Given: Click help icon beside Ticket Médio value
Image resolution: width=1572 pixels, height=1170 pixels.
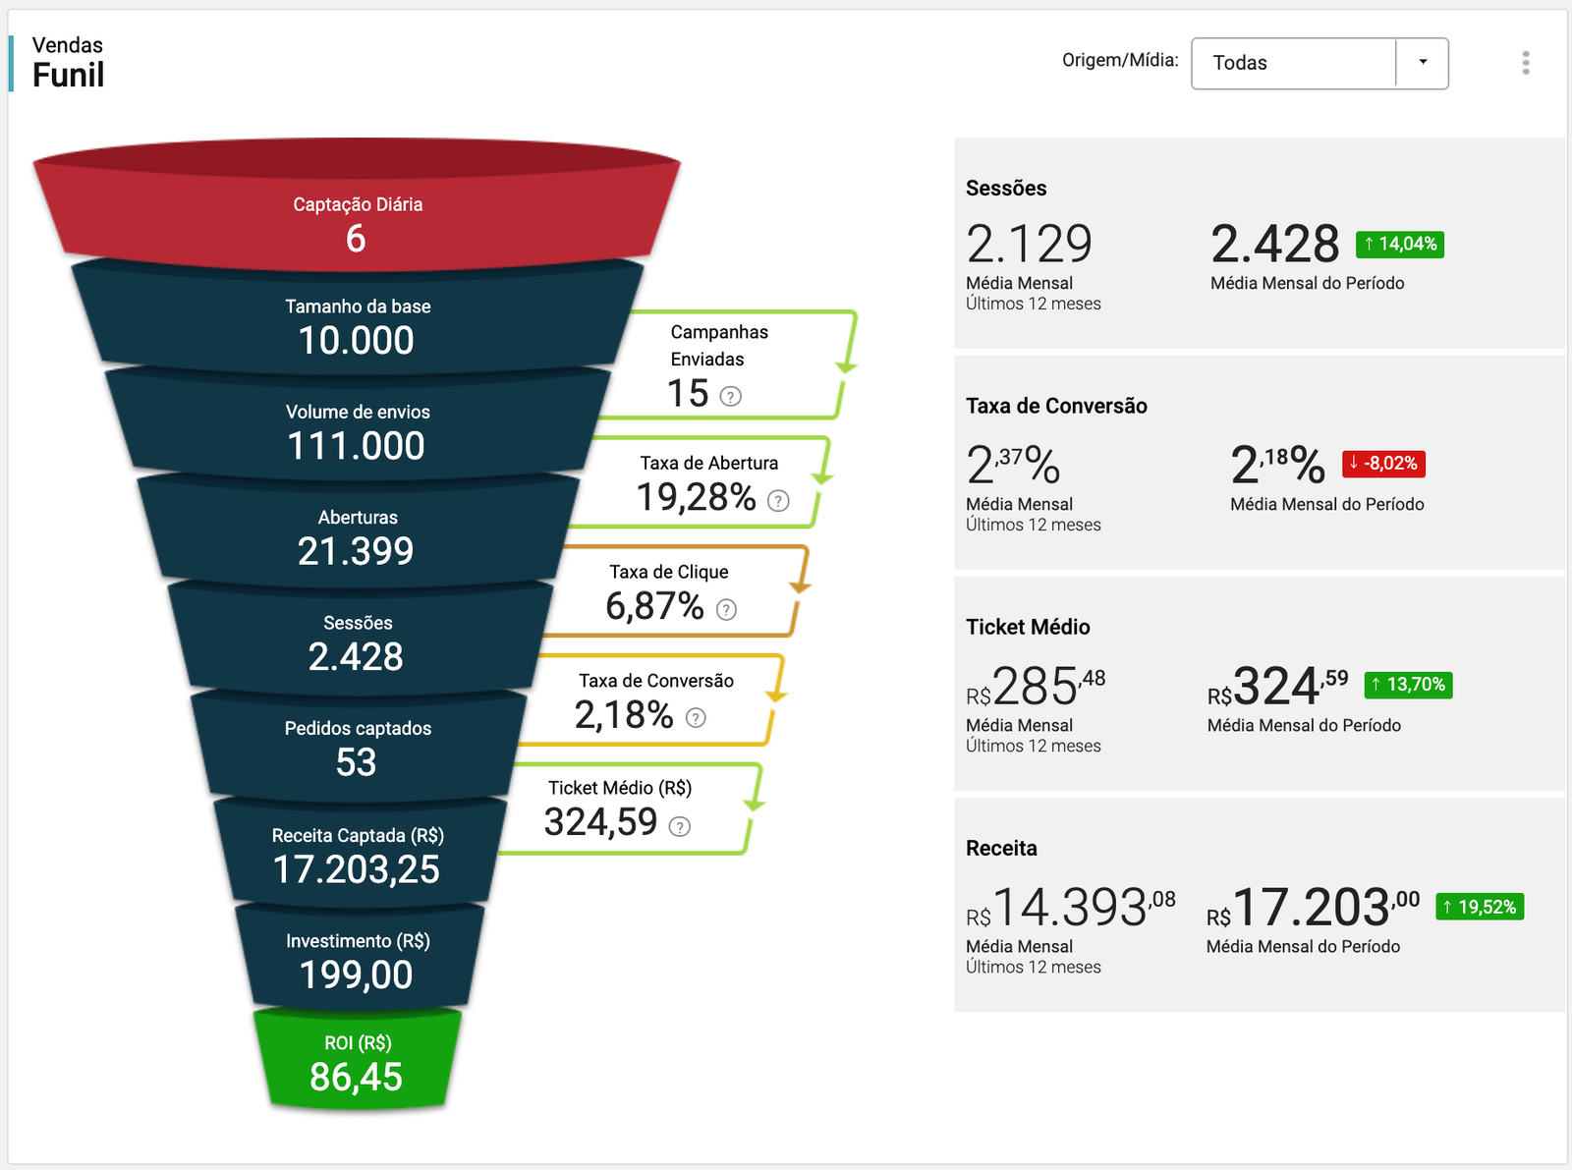Looking at the screenshot, I should pyautogui.click(x=679, y=826).
